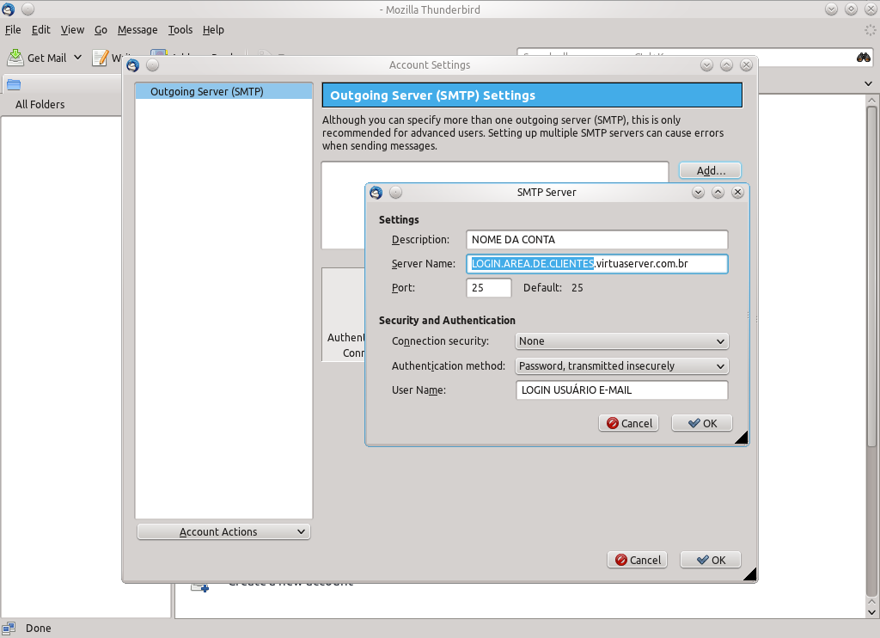
Task: Click the Add... button
Action: (711, 170)
